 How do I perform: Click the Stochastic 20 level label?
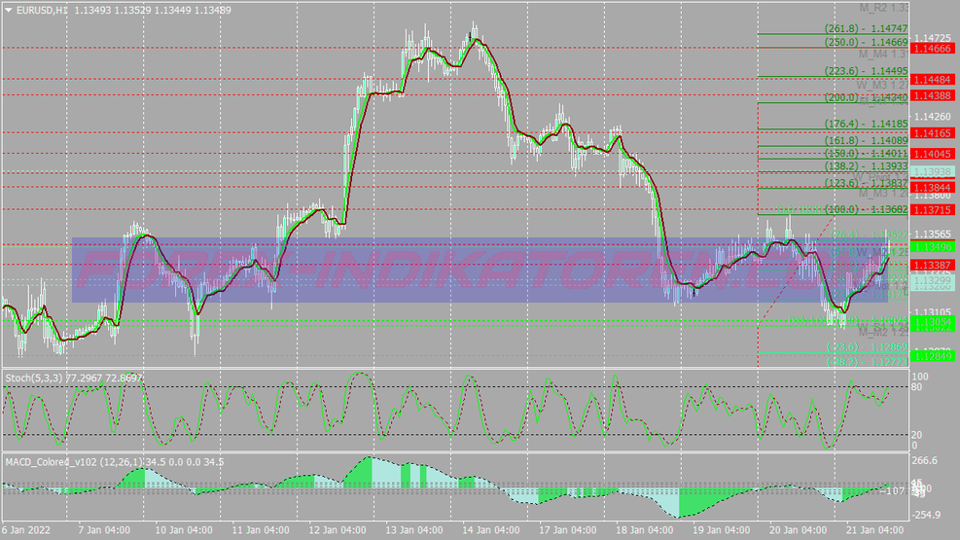coord(916,435)
